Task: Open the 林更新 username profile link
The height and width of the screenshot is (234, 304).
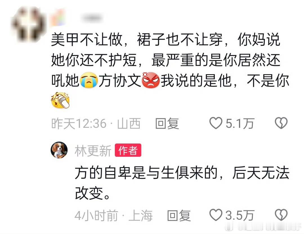Action: point(93,151)
